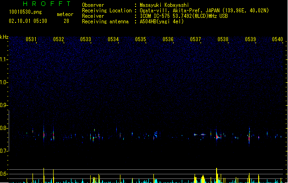288x183 pixels.
Task: Click the tall yellow level peak just before 0538
Action: point(217,175)
